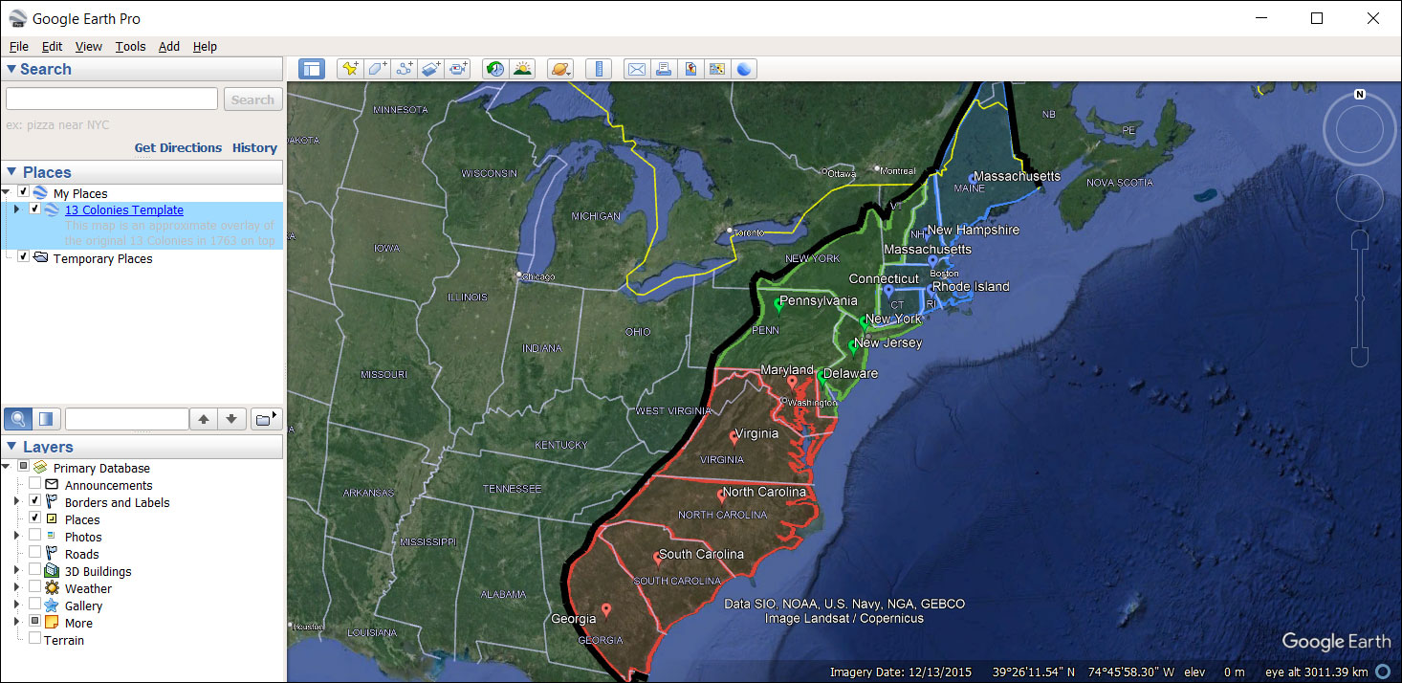Expand the Gallery layer tree node
The width and height of the screenshot is (1402, 683).
[16, 605]
